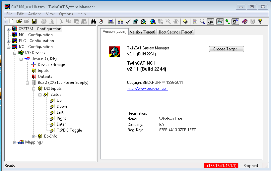The width and height of the screenshot is (271, 171).
Task: Click the Choose Target... button
Action: click(227, 49)
